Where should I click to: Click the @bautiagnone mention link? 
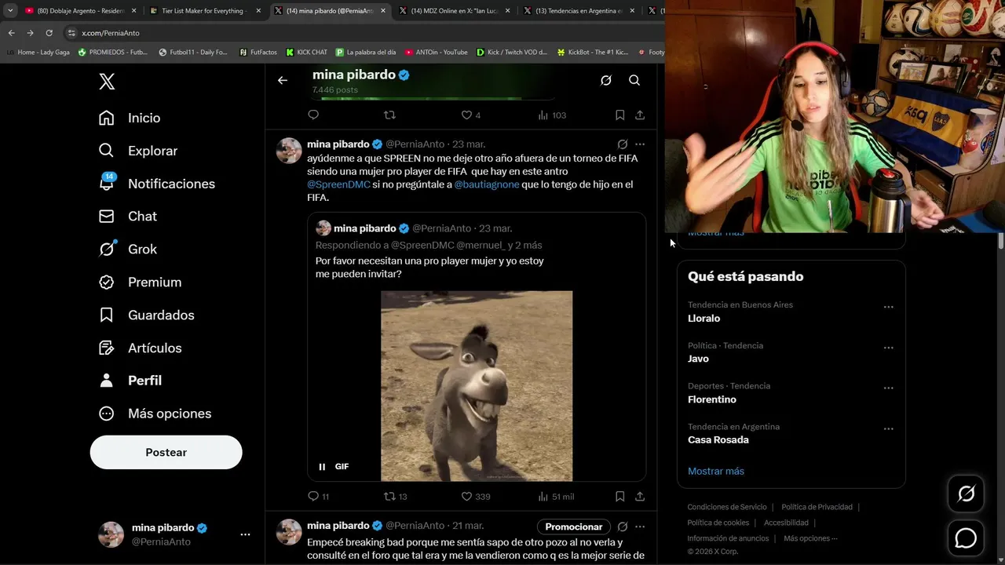coord(487,184)
